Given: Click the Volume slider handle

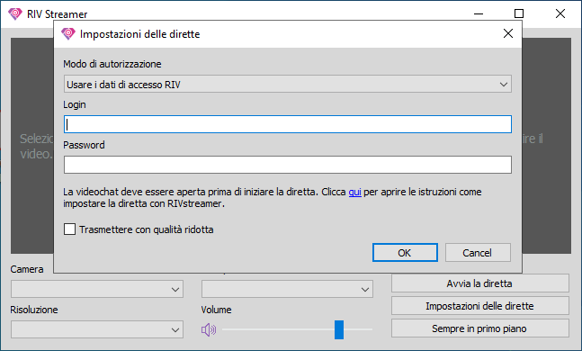Looking at the screenshot, I should point(339,329).
